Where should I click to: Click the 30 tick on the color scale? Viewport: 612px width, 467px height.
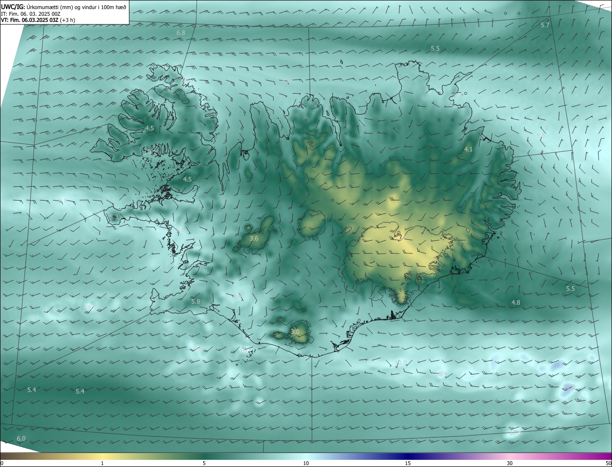tap(510, 463)
